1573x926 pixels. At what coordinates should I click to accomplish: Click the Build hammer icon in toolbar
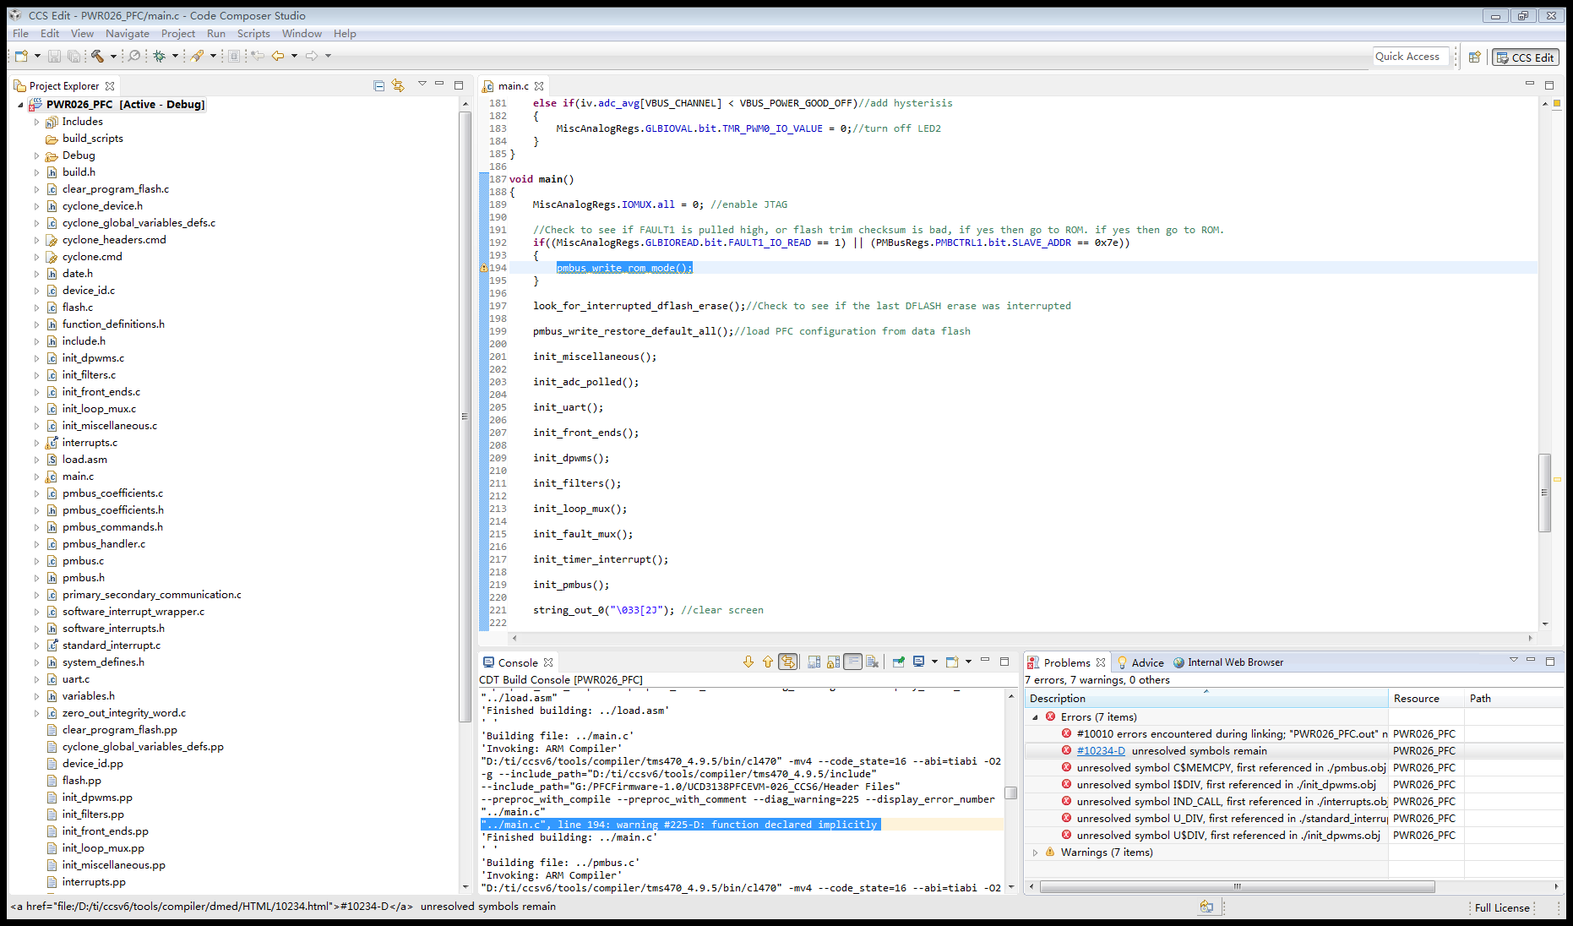pos(98,56)
